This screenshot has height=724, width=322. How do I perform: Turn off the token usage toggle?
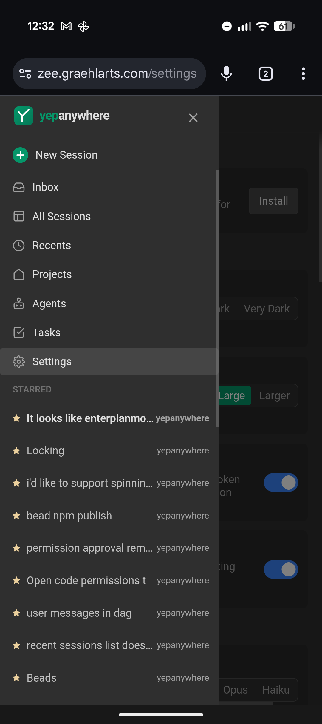(x=281, y=482)
